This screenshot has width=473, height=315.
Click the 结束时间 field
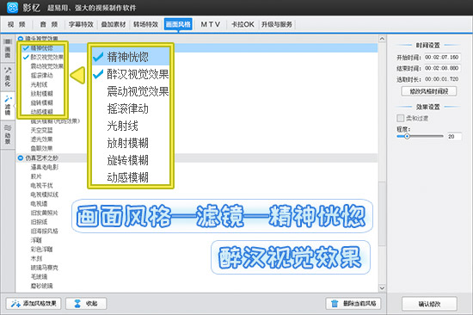[442, 68]
